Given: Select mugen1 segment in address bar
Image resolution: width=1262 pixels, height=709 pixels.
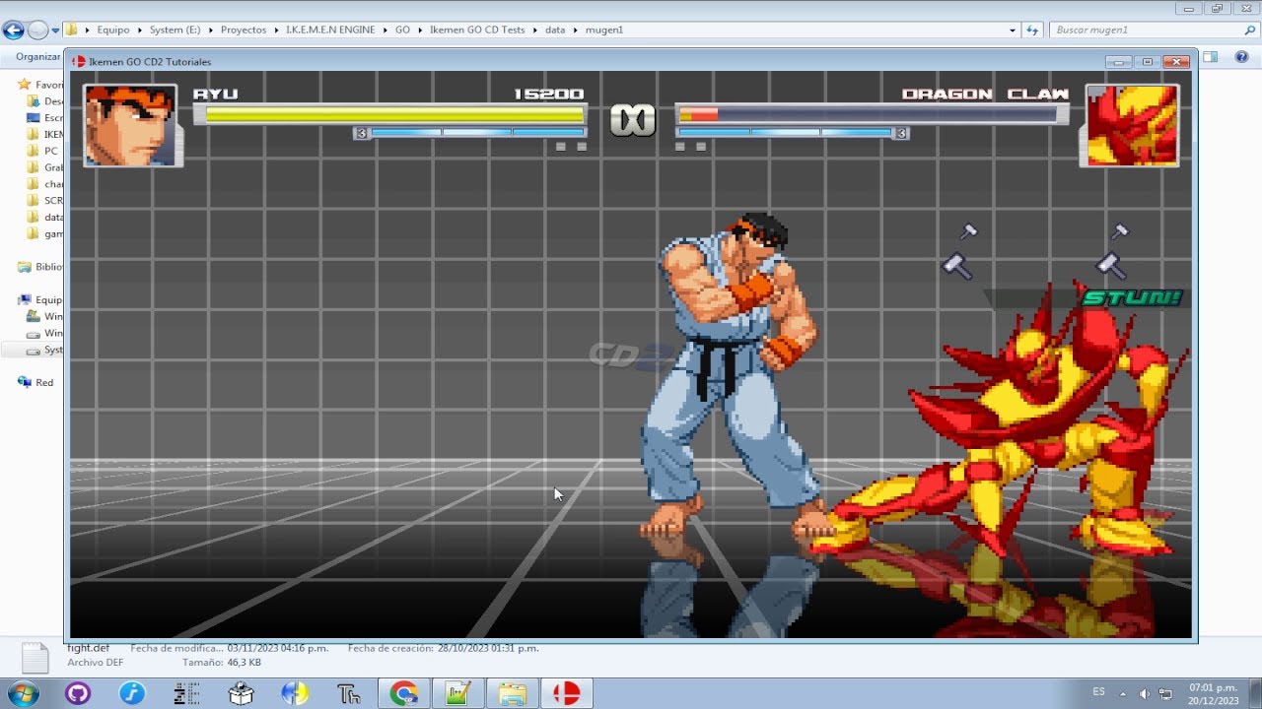Looking at the screenshot, I should [603, 30].
